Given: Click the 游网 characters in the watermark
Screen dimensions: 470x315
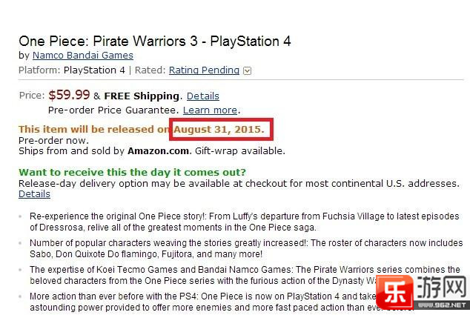Looking at the screenshot, I should [442, 287].
